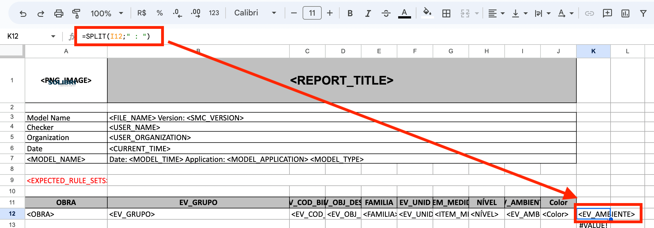Toggle italic formatting
Viewport: 654px width, 228px height.
pyautogui.click(x=368, y=13)
